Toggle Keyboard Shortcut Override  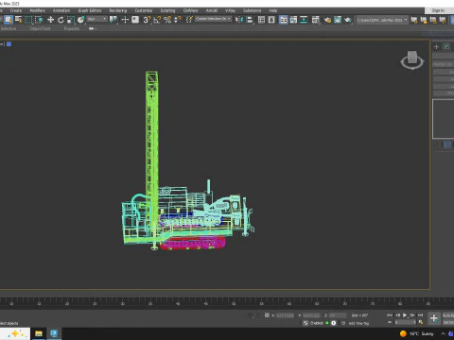tap(135, 20)
